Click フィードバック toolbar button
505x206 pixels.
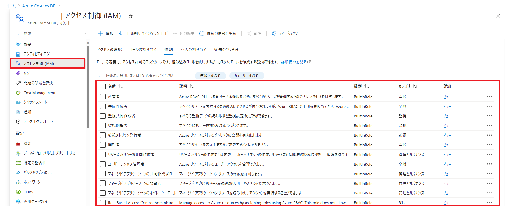click(x=285, y=33)
